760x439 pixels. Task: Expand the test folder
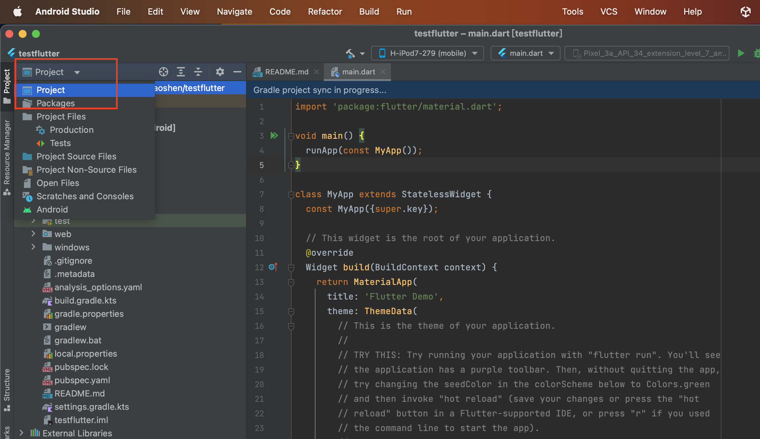point(33,221)
